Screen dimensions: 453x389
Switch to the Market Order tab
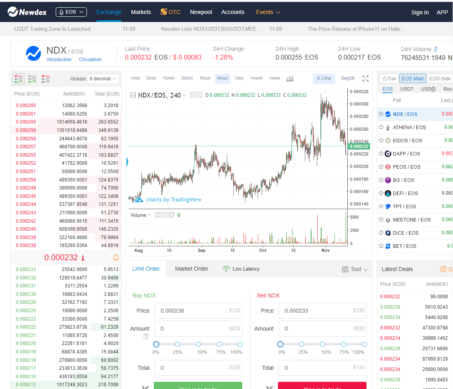[191, 269]
